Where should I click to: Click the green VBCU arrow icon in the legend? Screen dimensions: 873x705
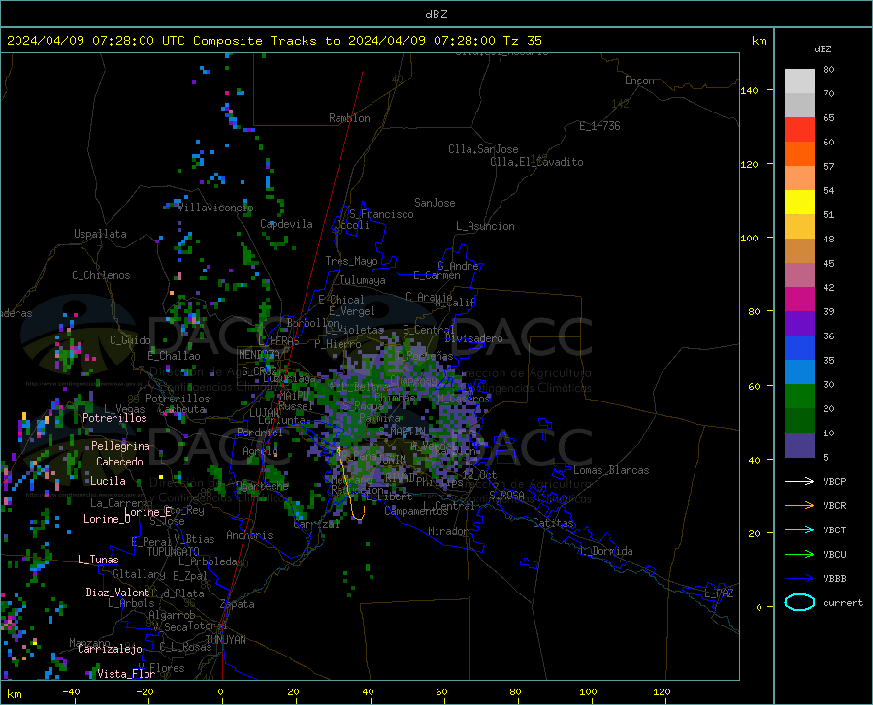click(799, 555)
